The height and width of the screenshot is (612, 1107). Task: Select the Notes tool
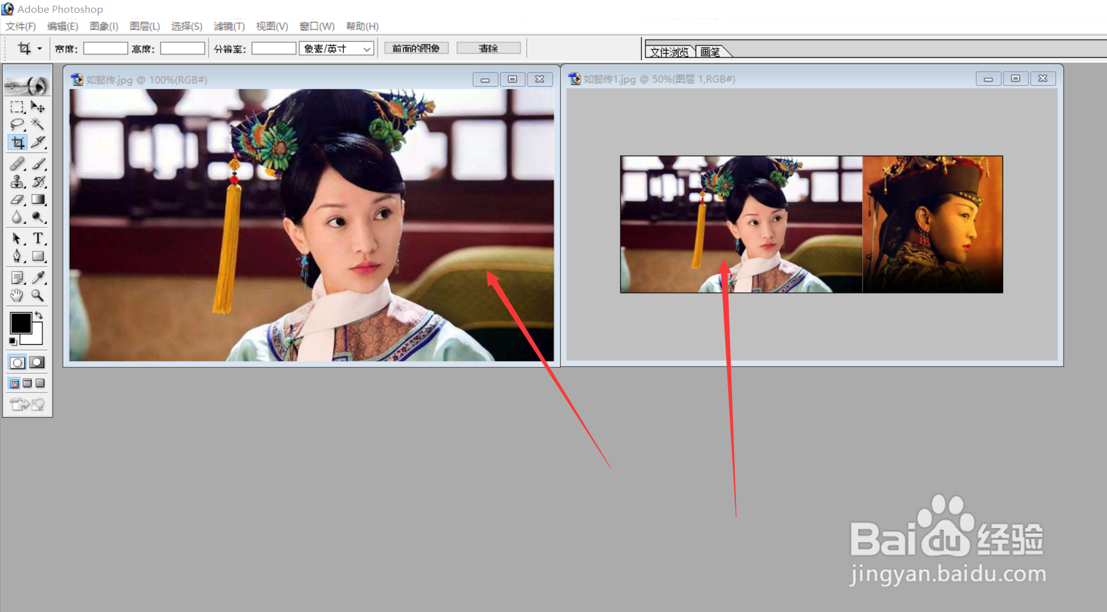pyautogui.click(x=17, y=277)
